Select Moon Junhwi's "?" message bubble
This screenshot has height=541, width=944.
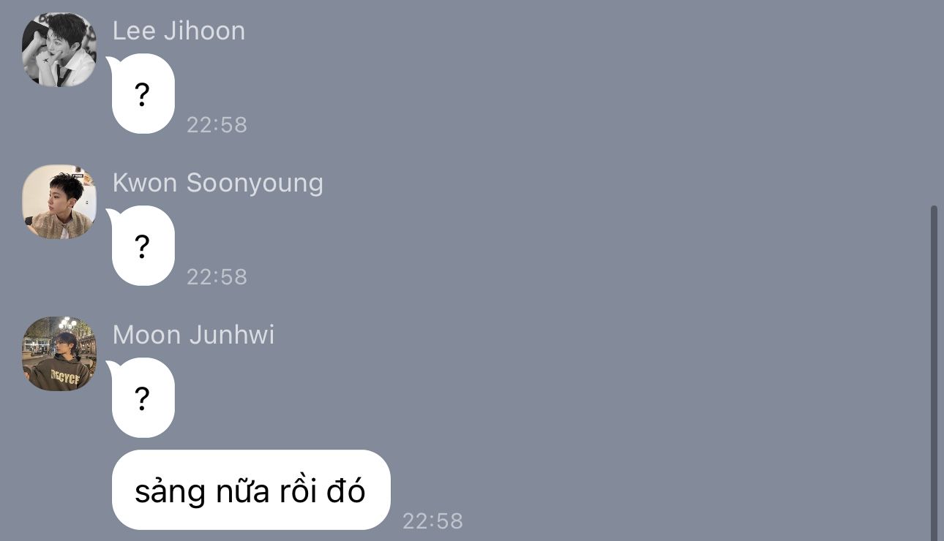point(143,398)
